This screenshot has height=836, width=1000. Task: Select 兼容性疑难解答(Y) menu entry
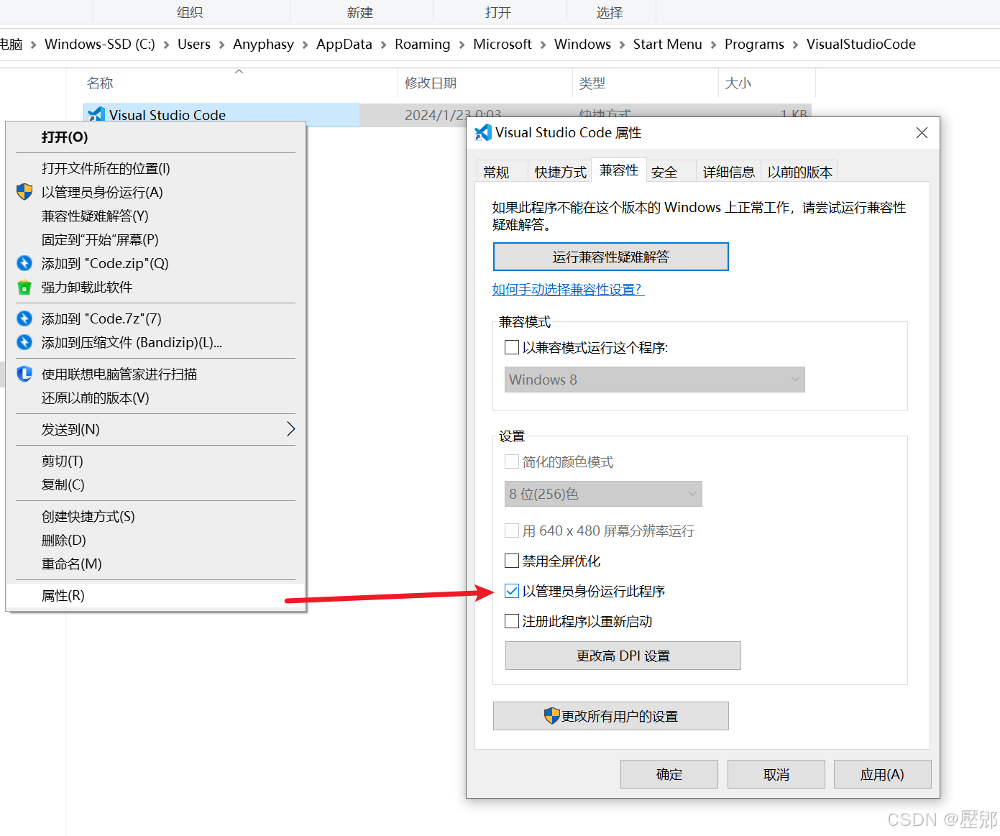point(156,216)
